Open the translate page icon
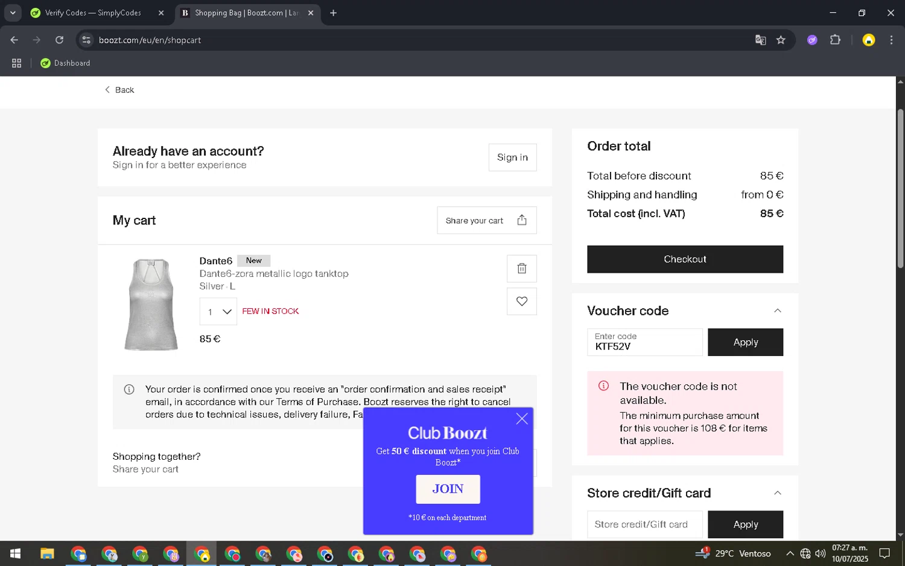The width and height of the screenshot is (905, 566). (x=760, y=40)
